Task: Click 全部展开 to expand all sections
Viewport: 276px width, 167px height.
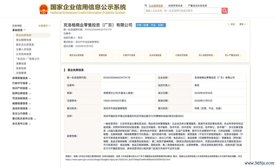Action: pos(44,26)
